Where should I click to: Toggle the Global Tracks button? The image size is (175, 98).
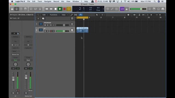72,19
